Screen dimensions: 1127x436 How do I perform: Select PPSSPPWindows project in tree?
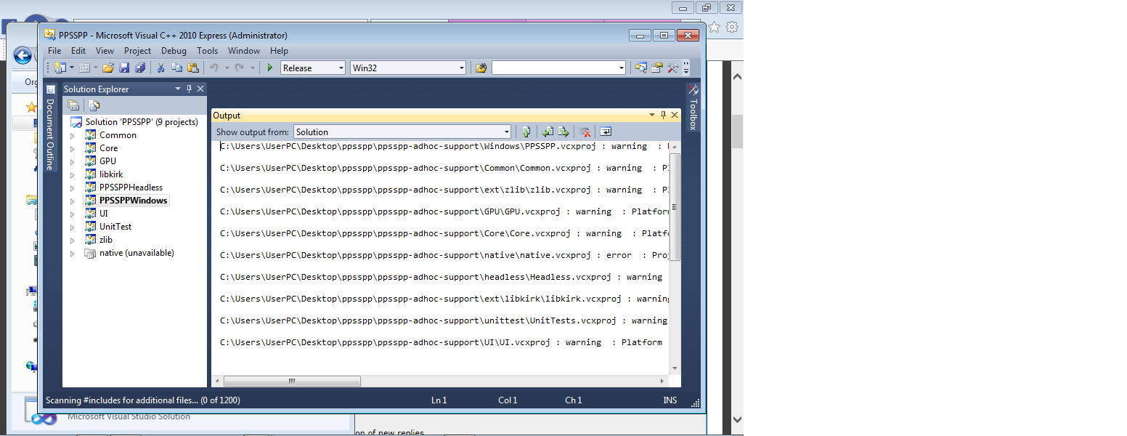point(133,201)
